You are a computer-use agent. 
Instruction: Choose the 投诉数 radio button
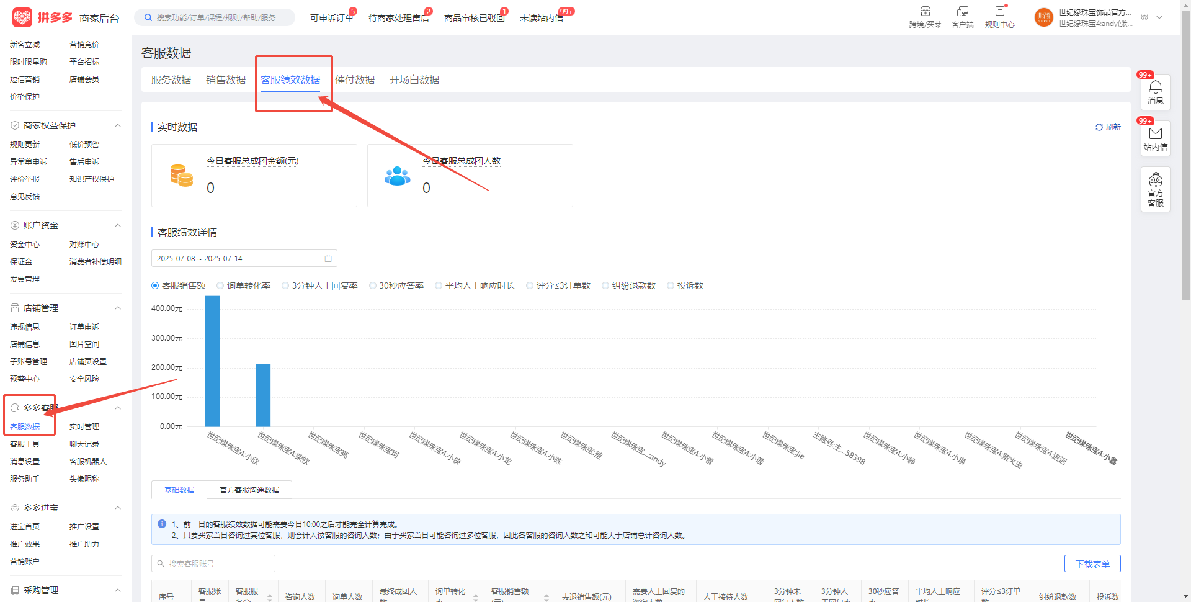click(671, 286)
